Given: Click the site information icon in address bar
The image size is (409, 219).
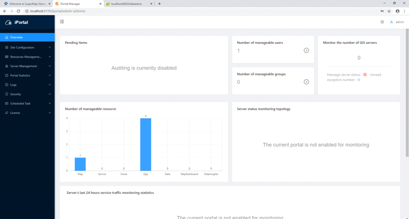Looking at the screenshot, I should [27, 11].
